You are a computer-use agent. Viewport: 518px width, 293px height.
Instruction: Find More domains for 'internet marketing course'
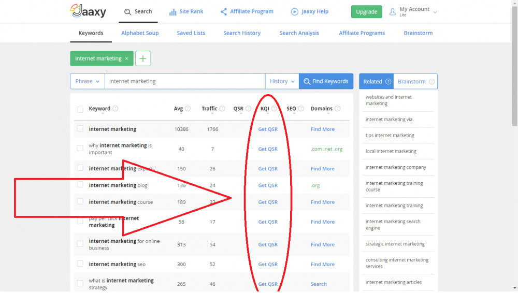[322, 202]
